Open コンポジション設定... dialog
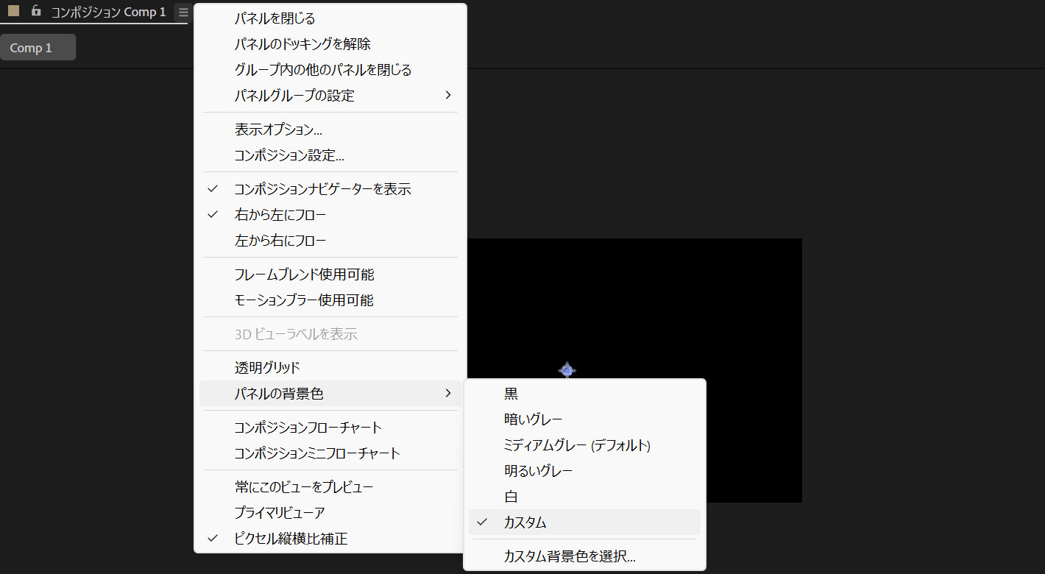 330,155
